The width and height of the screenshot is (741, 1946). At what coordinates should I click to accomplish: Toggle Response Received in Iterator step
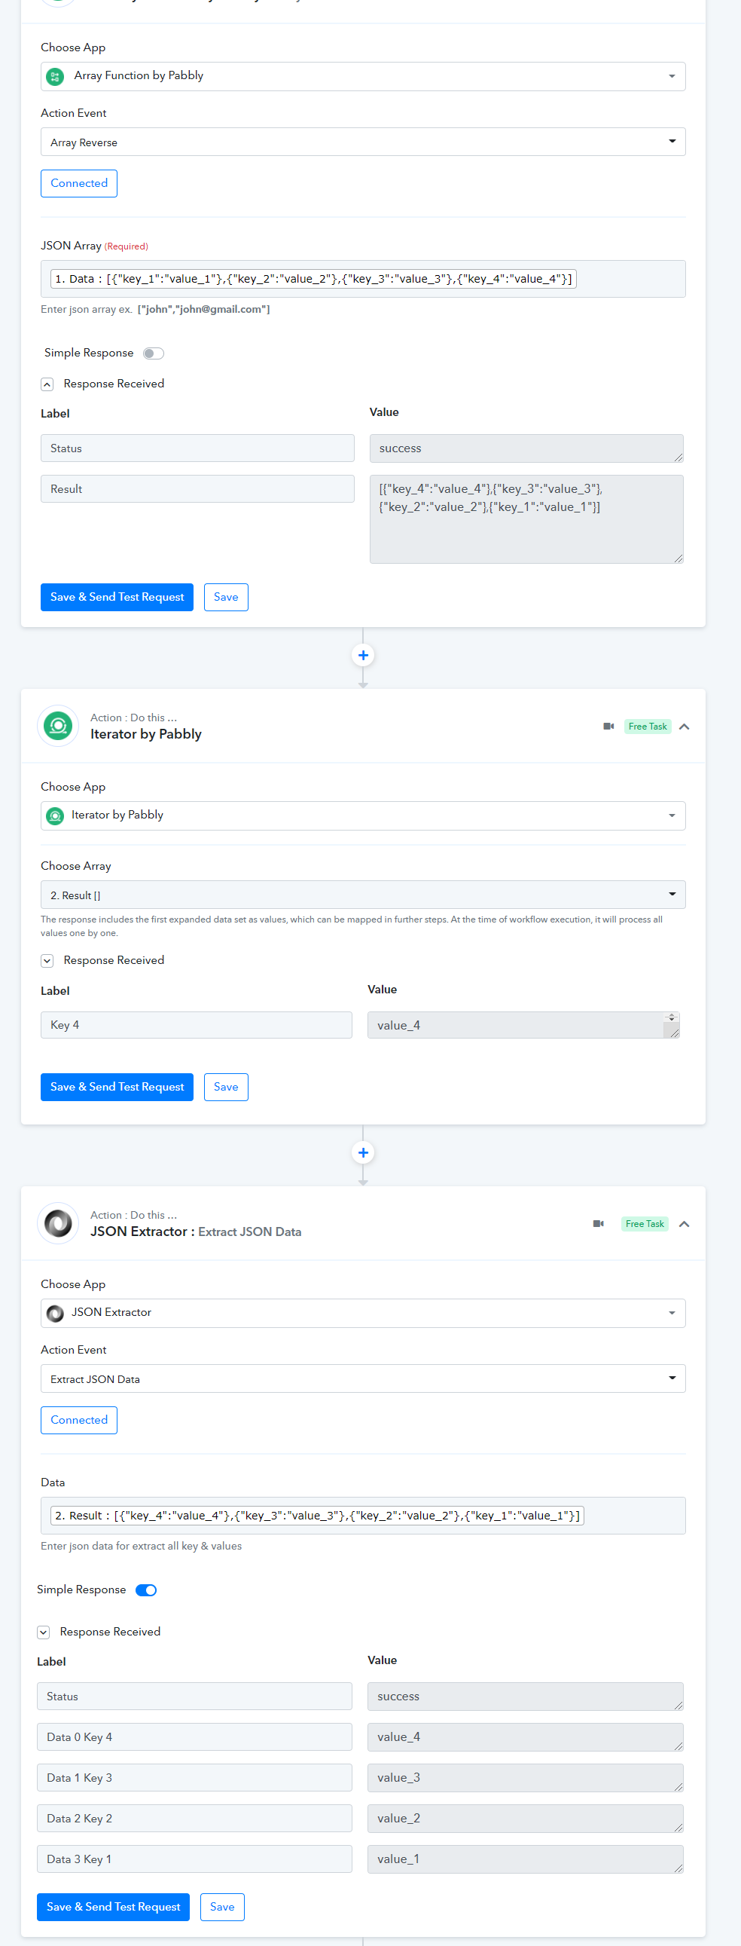(x=47, y=960)
